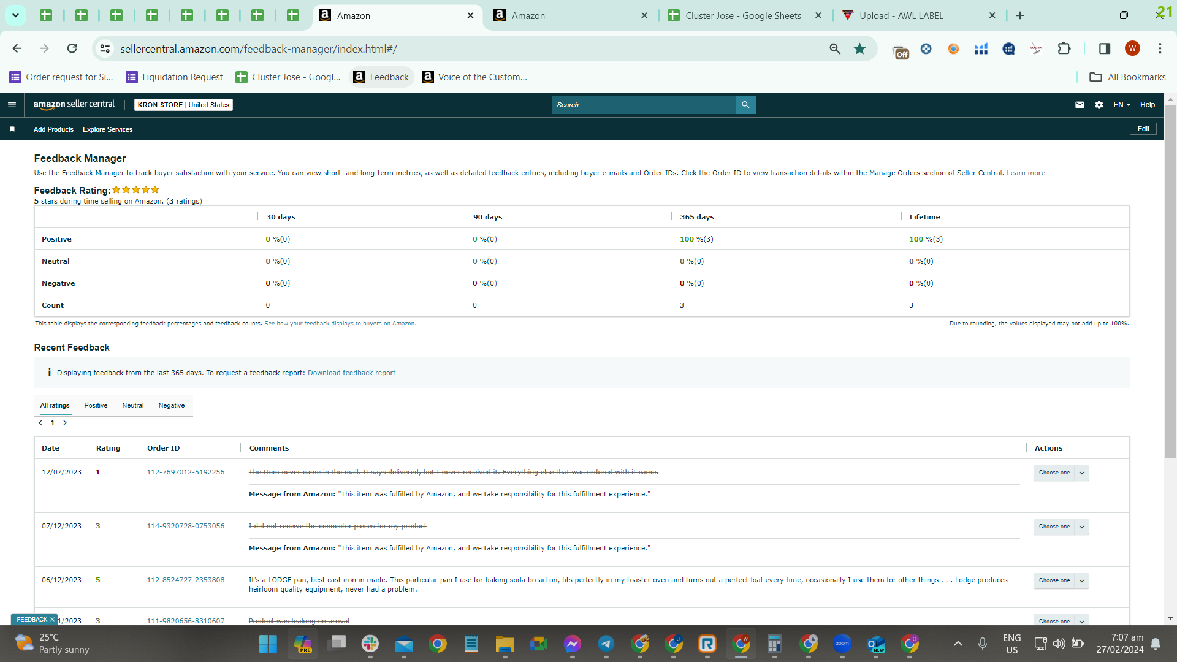
Task: Open the Calculator icon on the taskbar
Action: pos(775,644)
